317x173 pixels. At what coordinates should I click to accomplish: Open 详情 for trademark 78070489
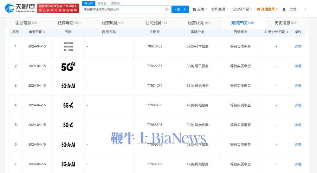pos(298,47)
